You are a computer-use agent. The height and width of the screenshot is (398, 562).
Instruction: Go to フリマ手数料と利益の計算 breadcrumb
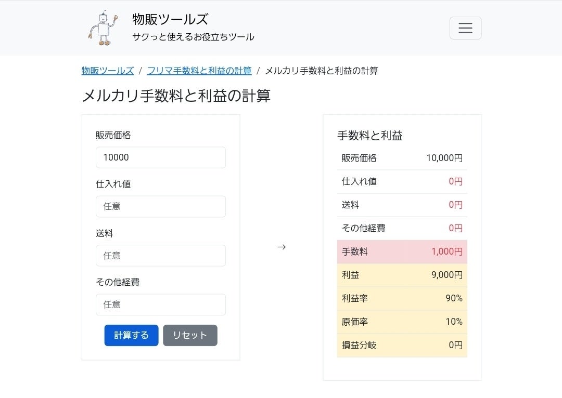[x=199, y=71]
